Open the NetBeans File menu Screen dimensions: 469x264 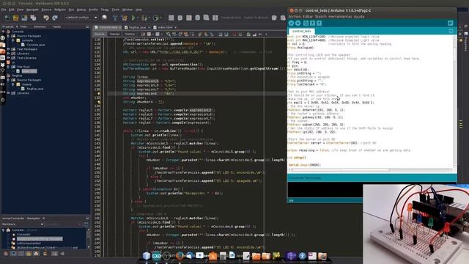[4, 10]
